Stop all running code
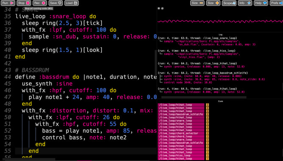This screenshot has width=283, height=161. [24, 3]
